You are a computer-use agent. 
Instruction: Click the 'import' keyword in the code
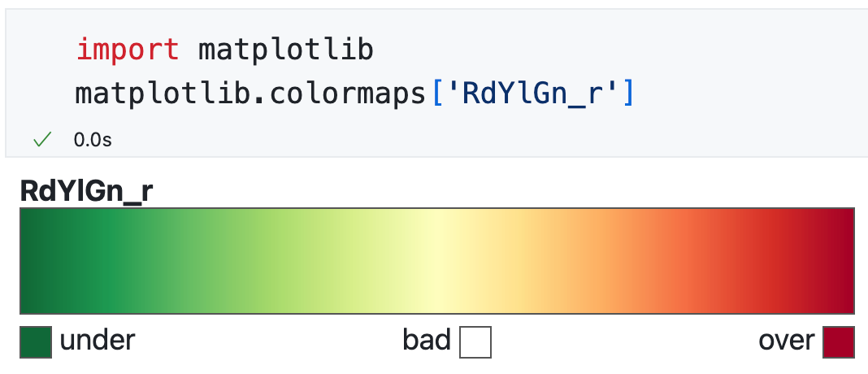(128, 50)
